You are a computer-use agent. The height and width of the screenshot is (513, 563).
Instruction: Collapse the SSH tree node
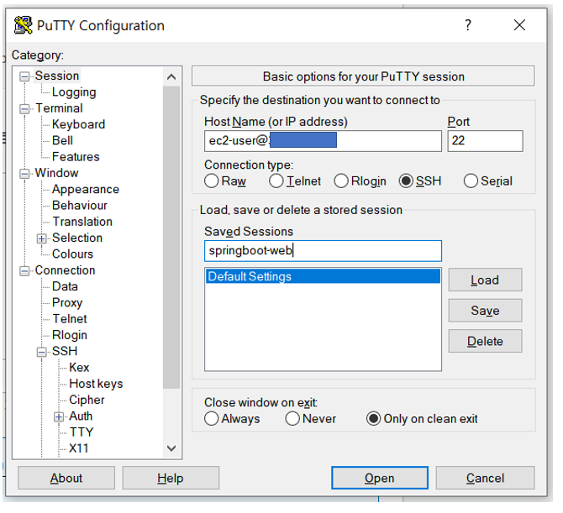(42, 352)
